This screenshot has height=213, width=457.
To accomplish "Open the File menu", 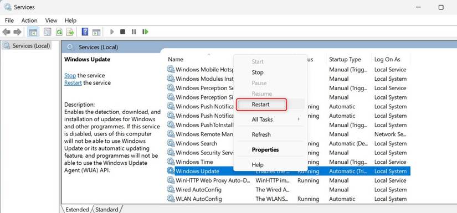I will coord(9,20).
